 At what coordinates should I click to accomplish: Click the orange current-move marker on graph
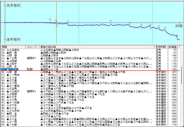coord(56,23)
